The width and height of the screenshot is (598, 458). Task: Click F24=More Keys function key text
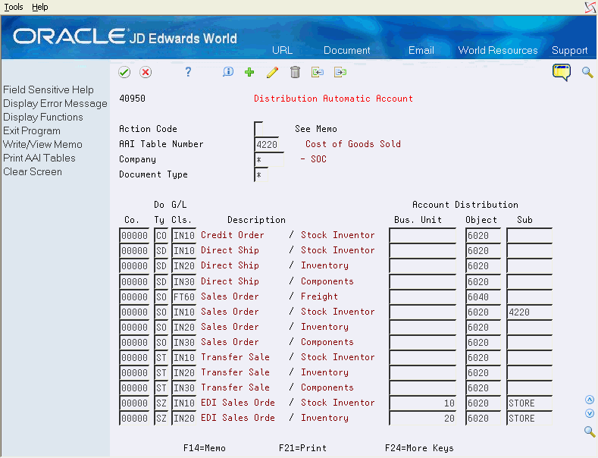click(x=419, y=448)
